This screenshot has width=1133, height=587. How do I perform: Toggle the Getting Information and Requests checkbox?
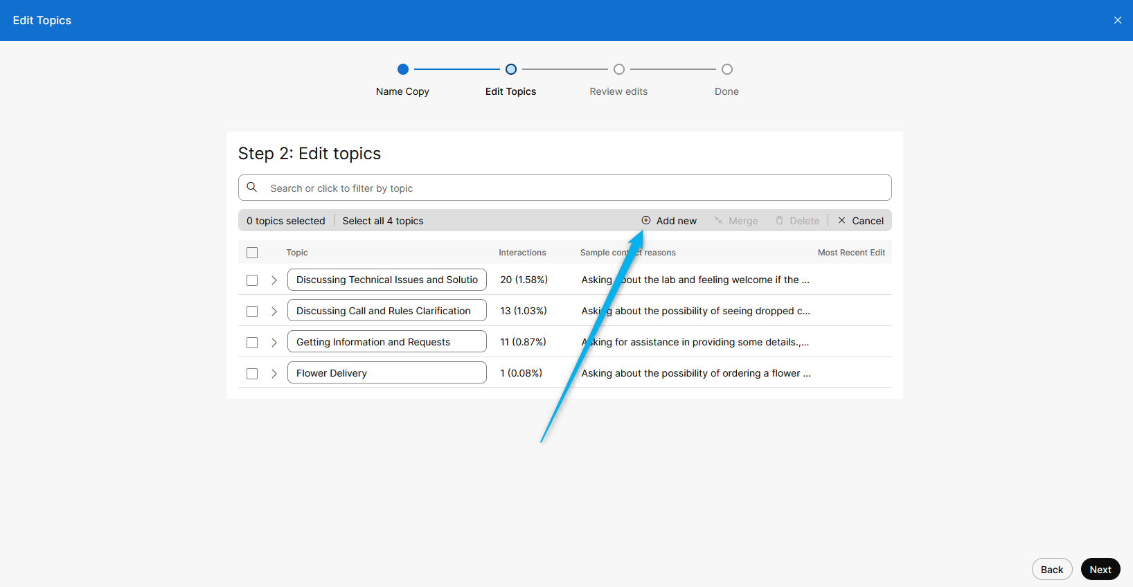pyautogui.click(x=252, y=343)
